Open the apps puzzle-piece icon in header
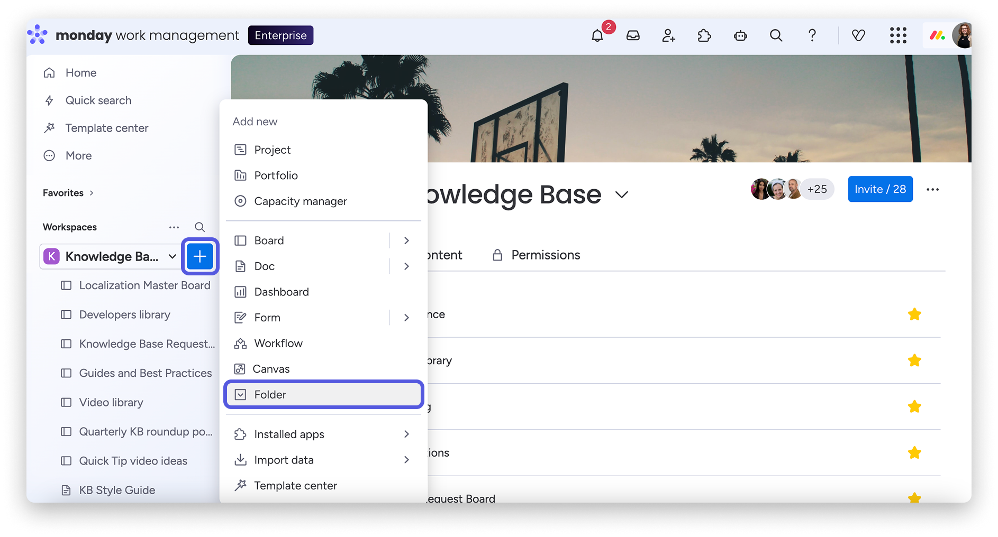Viewport: 998px width, 537px height. click(704, 35)
